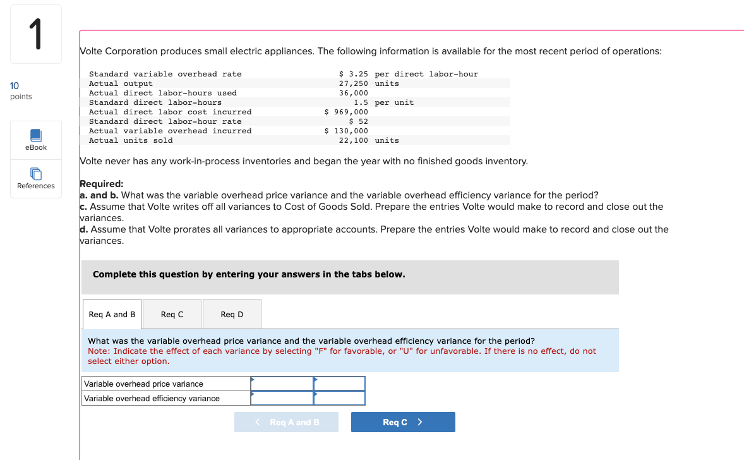Viewport: 744px width, 460px height.
Task: Click the '$ 52' labor-hour rate value
Action: tap(358, 121)
